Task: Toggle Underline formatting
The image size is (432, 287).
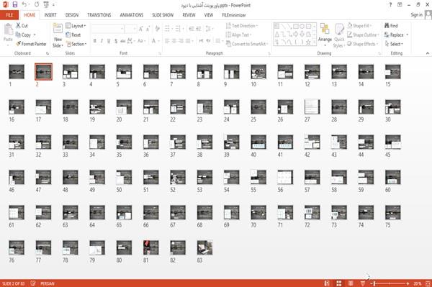Action: 109,41
